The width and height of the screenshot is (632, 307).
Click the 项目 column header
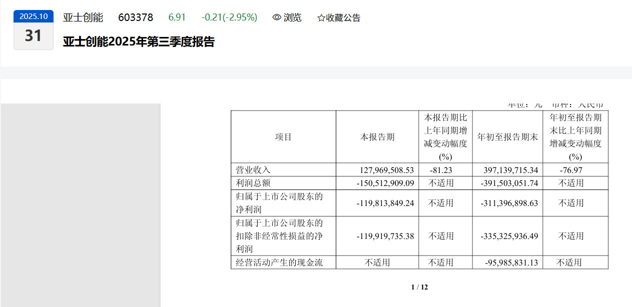(x=283, y=137)
